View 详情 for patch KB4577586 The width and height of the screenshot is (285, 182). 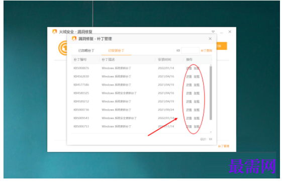[x=189, y=85]
